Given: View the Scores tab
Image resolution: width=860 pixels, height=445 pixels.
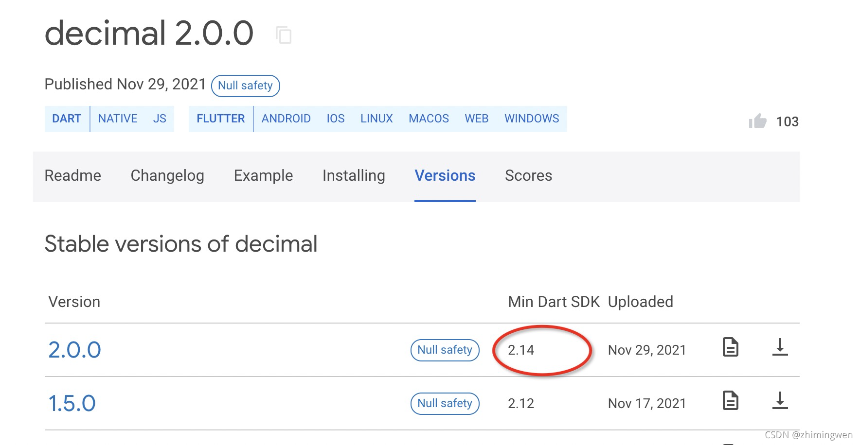Looking at the screenshot, I should tap(528, 175).
